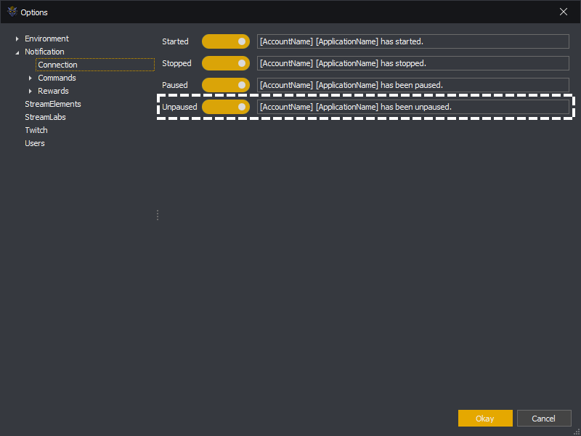The height and width of the screenshot is (436, 581).
Task: Select Environment in the options tree
Action: pyautogui.click(x=46, y=39)
